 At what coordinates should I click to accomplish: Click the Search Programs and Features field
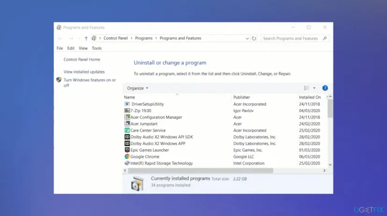(295, 38)
